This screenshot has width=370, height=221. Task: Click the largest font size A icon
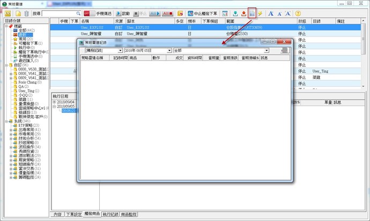pyautogui.click(x=271, y=13)
